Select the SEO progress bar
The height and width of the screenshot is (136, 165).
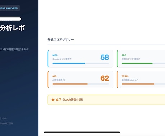(x=143, y=63)
